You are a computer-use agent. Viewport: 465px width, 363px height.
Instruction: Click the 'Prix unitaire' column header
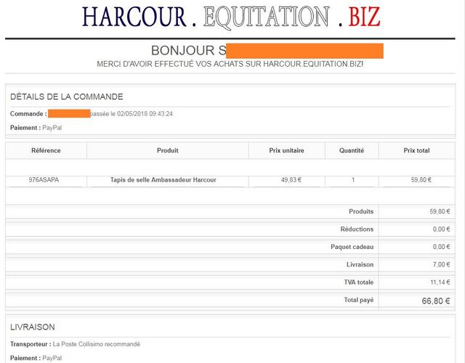(286, 150)
